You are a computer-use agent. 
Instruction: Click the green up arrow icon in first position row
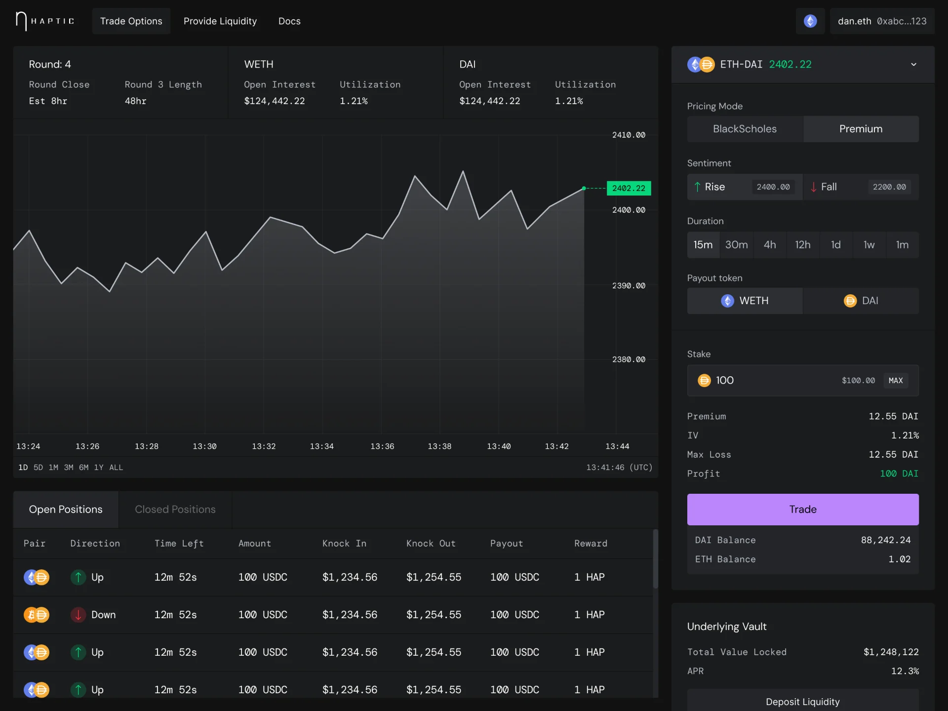pyautogui.click(x=78, y=577)
